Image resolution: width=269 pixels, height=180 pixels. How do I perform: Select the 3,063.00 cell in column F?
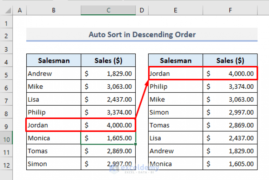tap(230, 99)
